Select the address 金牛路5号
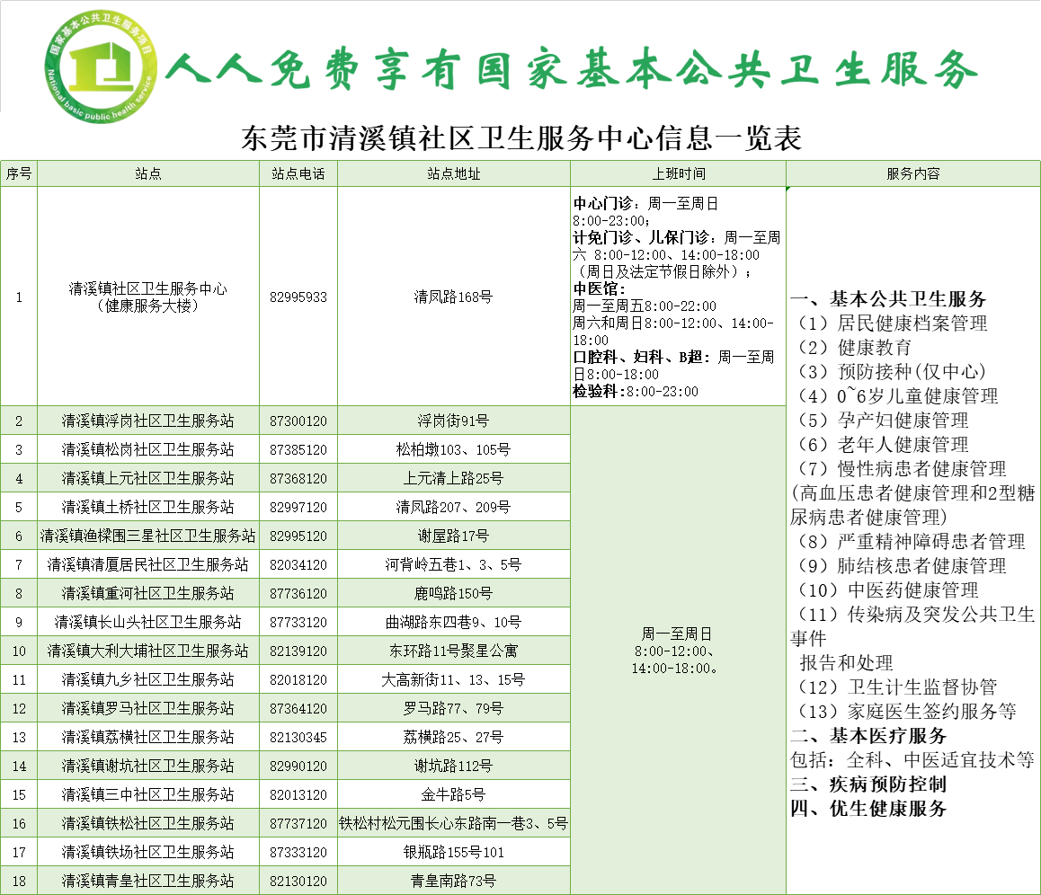Screen dimensions: 1041x895 [453, 795]
